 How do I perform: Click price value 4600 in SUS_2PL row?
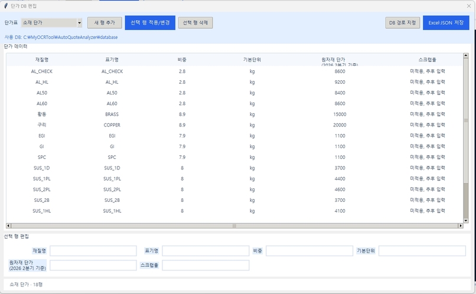point(340,190)
